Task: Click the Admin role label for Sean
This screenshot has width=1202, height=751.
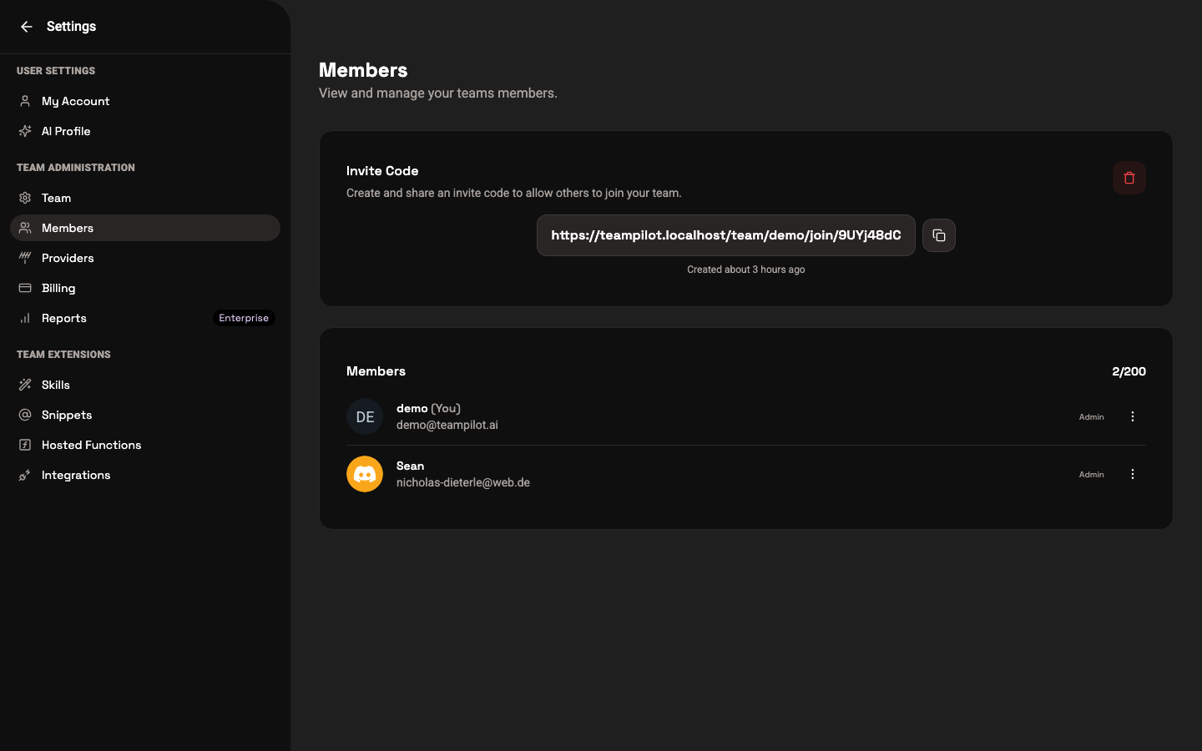Action: 1091,474
